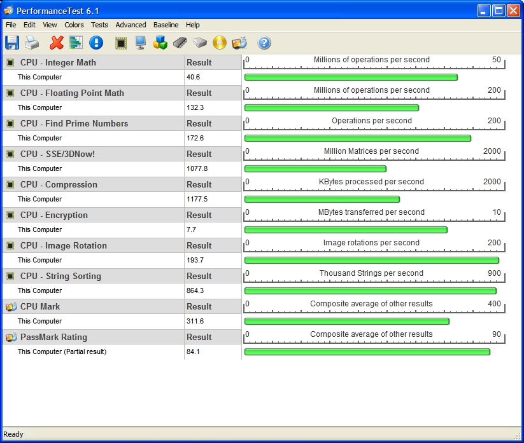Run CD test yellow disc icon

(220, 43)
